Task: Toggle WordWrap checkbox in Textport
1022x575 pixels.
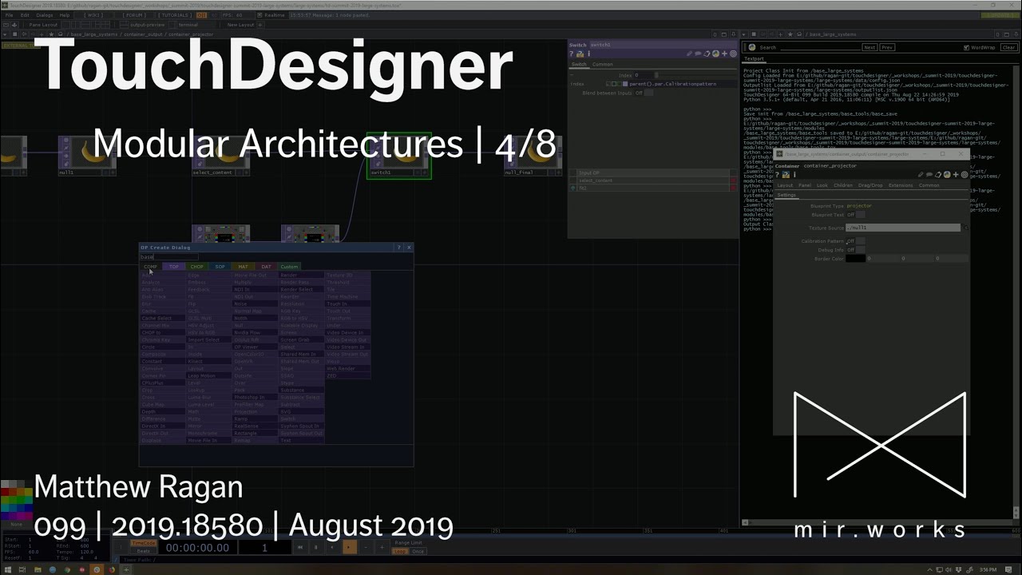Action: pyautogui.click(x=966, y=47)
